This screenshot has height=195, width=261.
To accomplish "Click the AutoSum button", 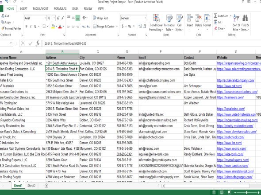I will [x=221, y=16].
